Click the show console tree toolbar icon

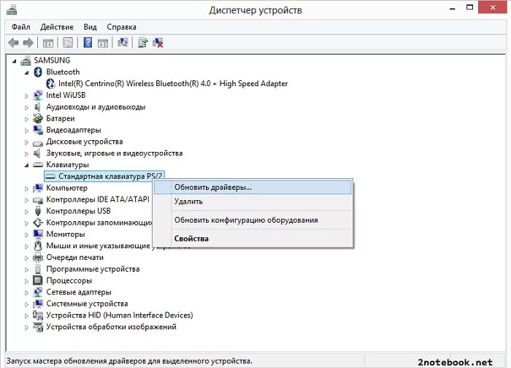click(x=48, y=42)
